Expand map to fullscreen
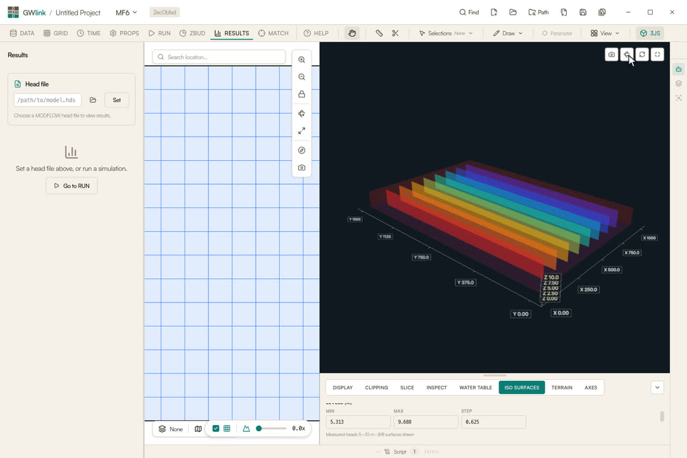Screen dimensions: 687x458 [302, 131]
